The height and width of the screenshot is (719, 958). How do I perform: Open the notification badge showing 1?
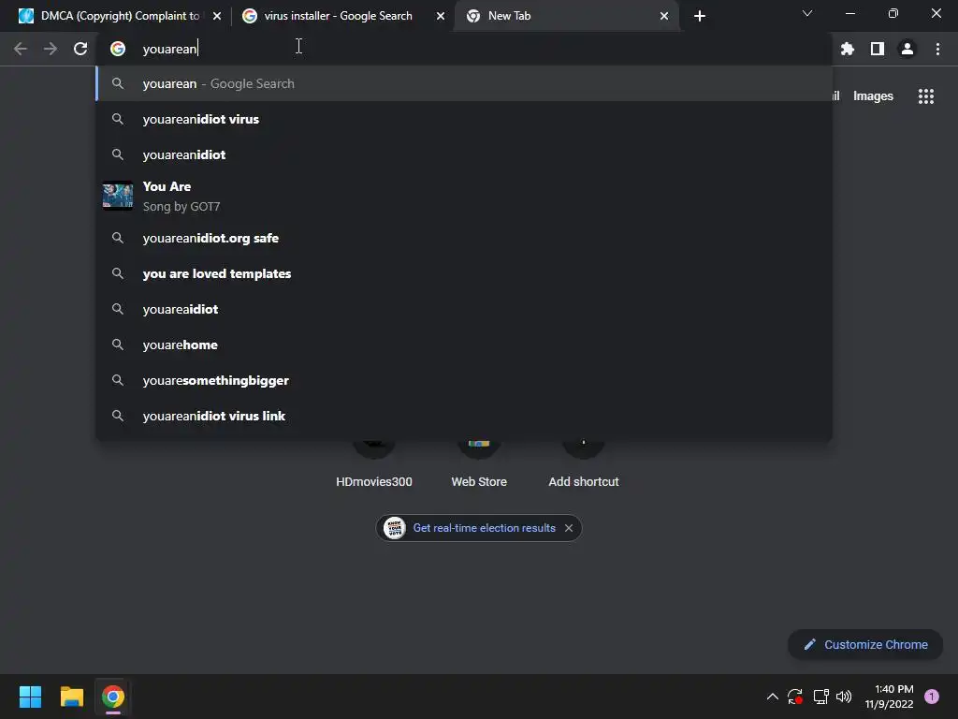click(932, 697)
